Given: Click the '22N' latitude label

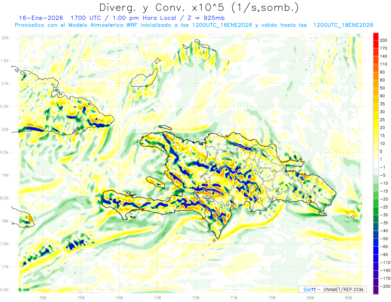Looking at the screenshot, I should pos(5,38).
